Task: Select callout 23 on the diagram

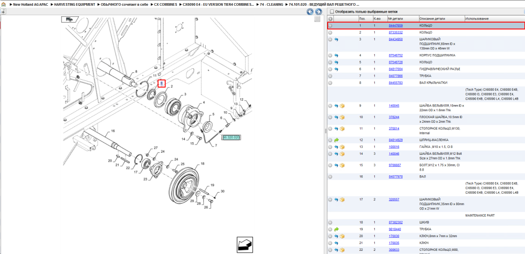Action: point(145,179)
